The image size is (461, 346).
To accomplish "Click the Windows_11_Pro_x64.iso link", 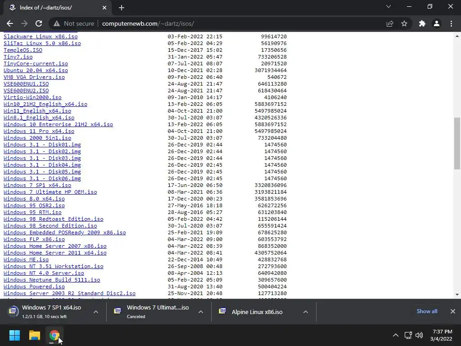I will (x=39, y=131).
